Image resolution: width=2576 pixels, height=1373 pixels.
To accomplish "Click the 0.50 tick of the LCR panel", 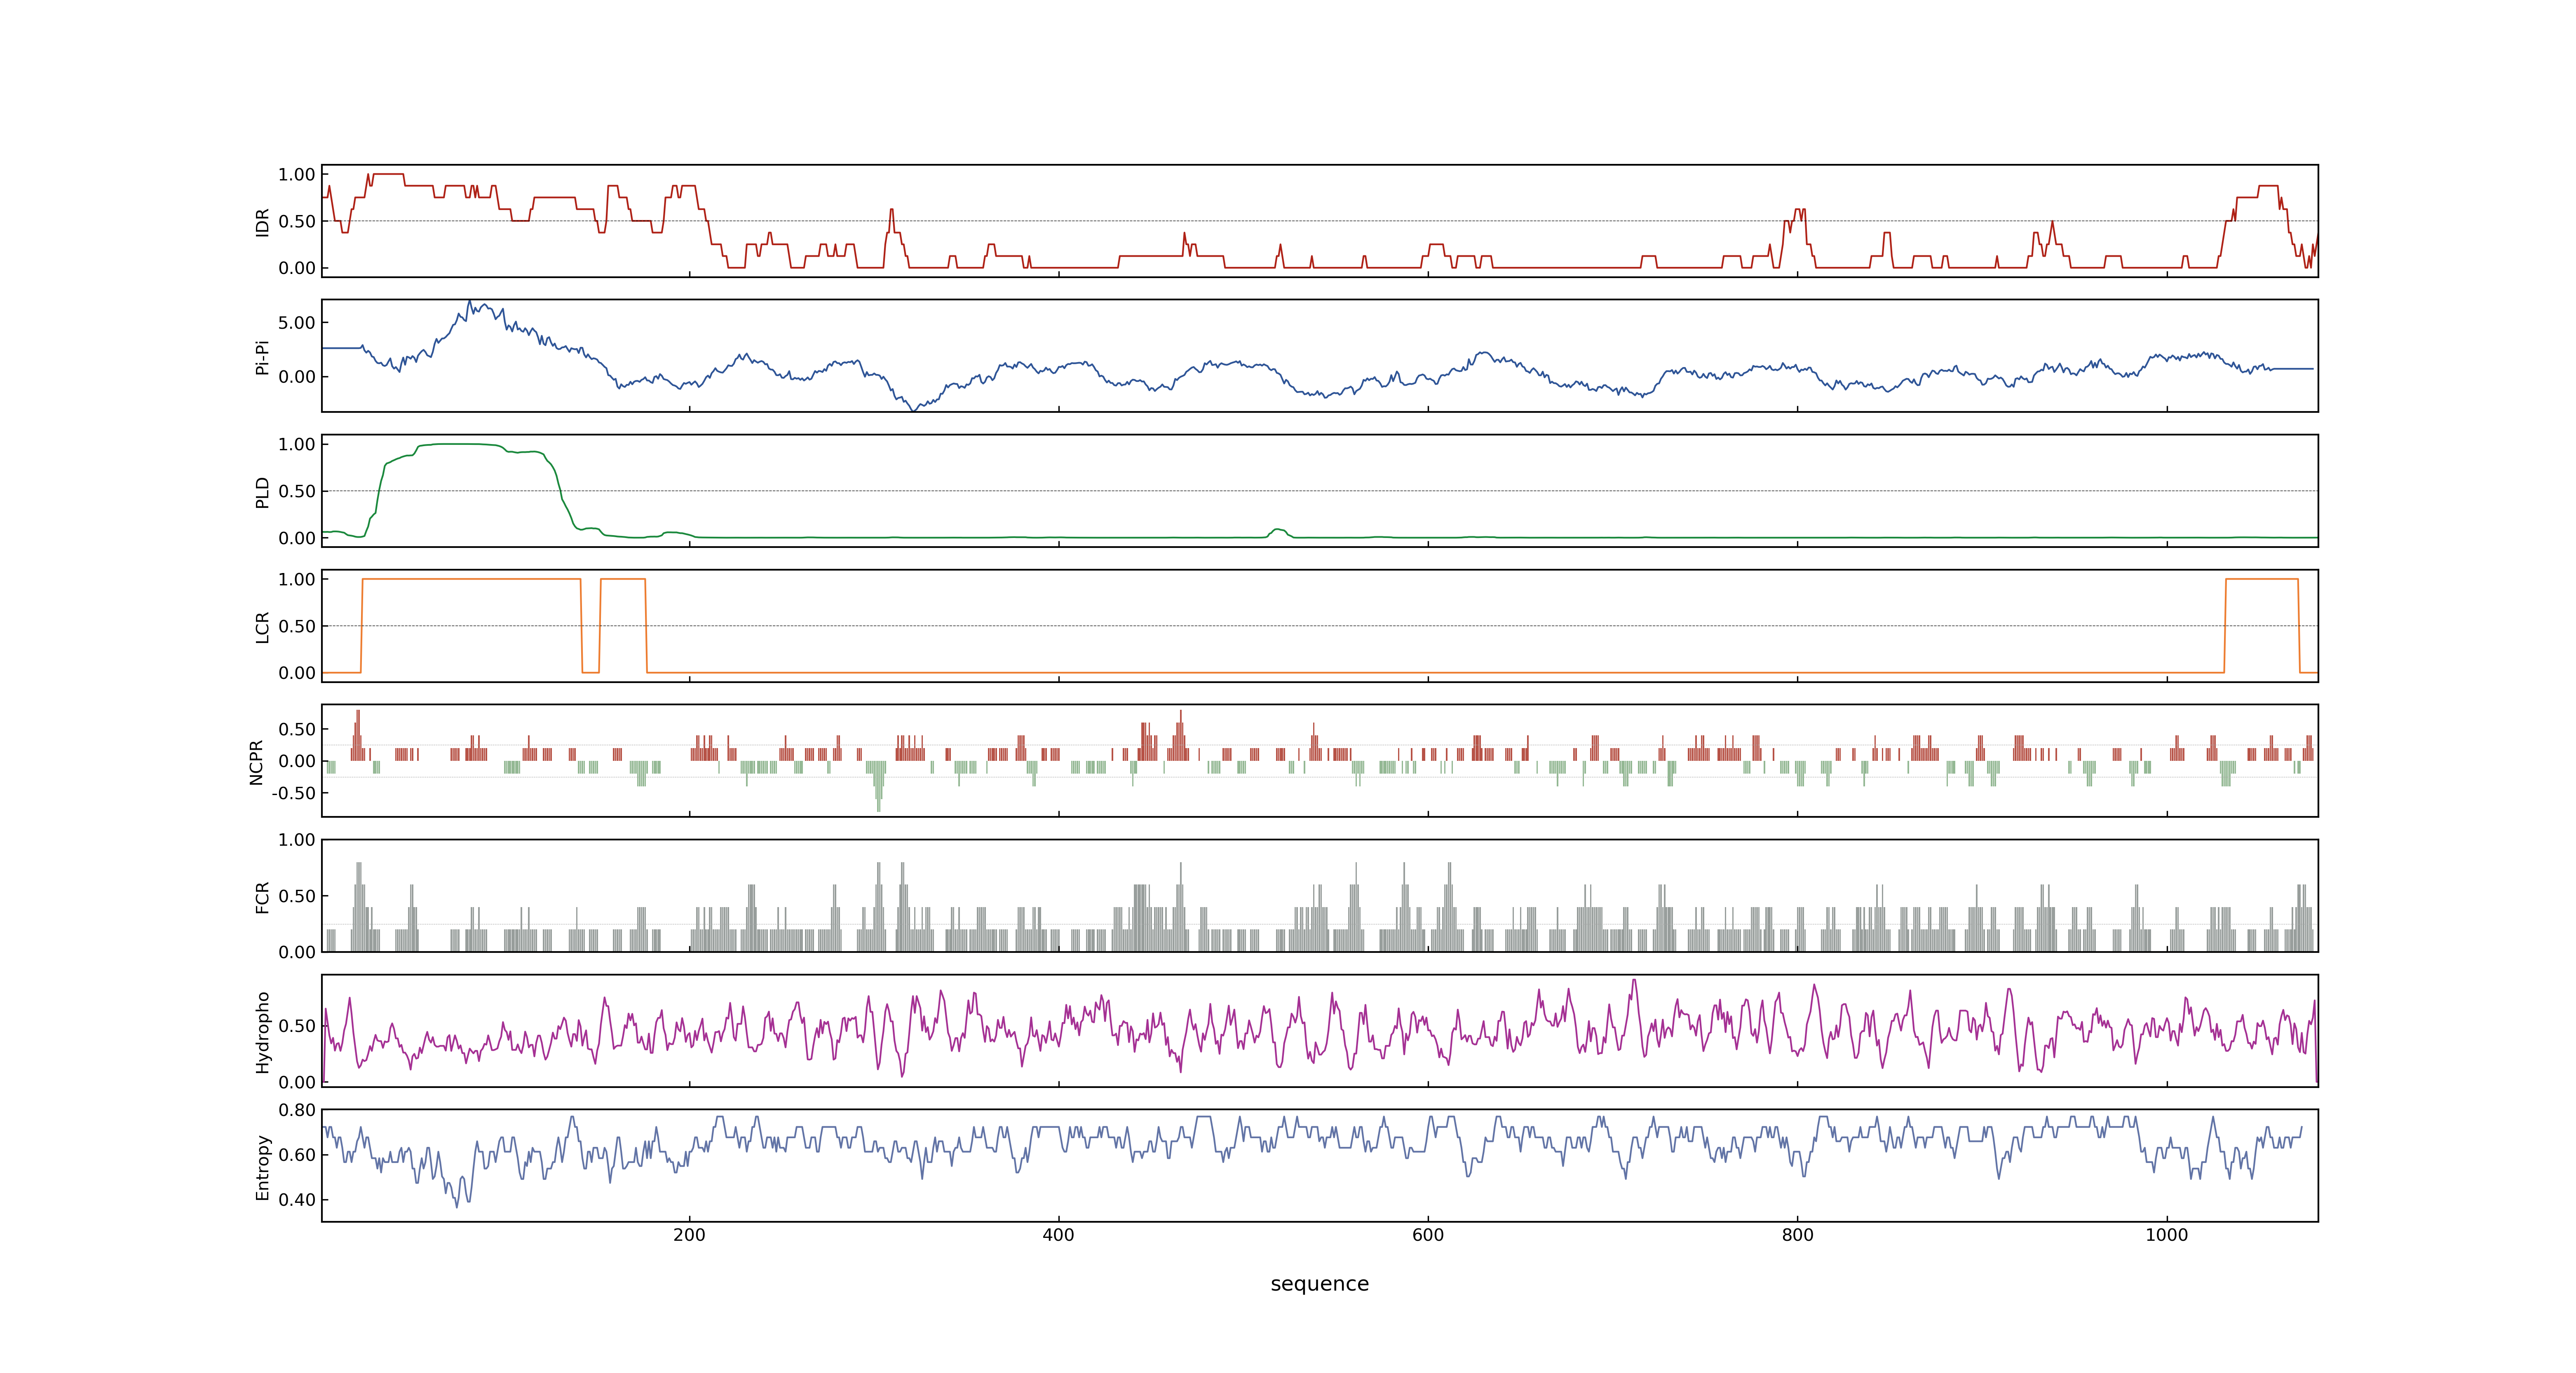I will 297,626.
